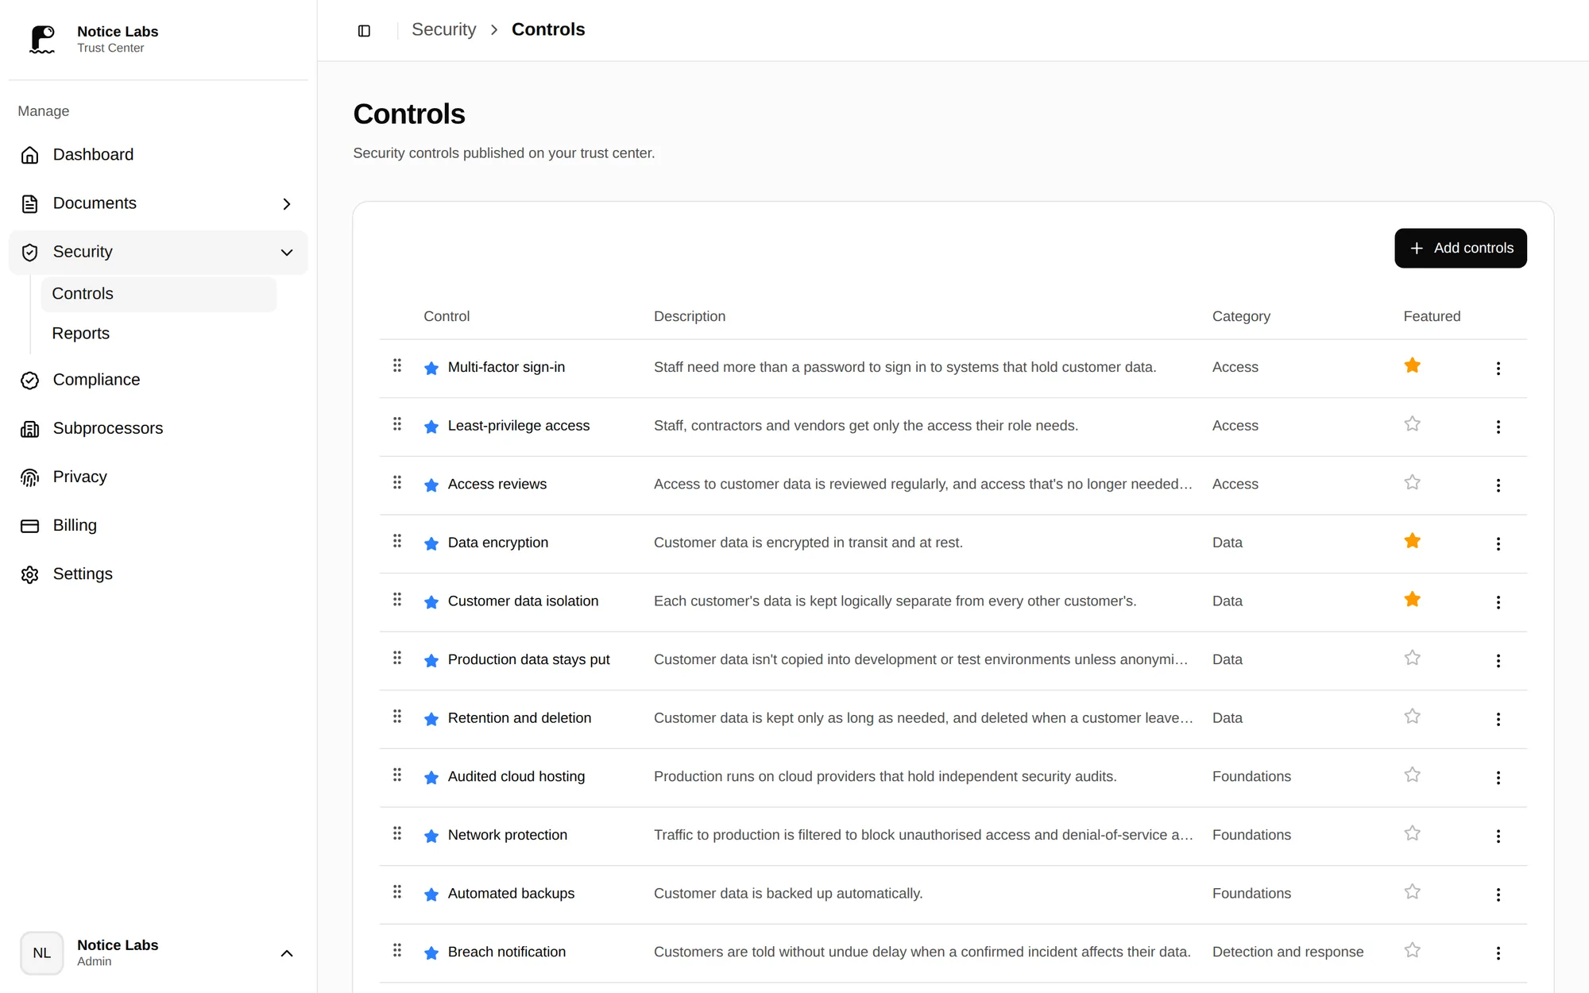Open the Notice Labs account switcher chevron
The image size is (1589, 993).
[x=287, y=953]
